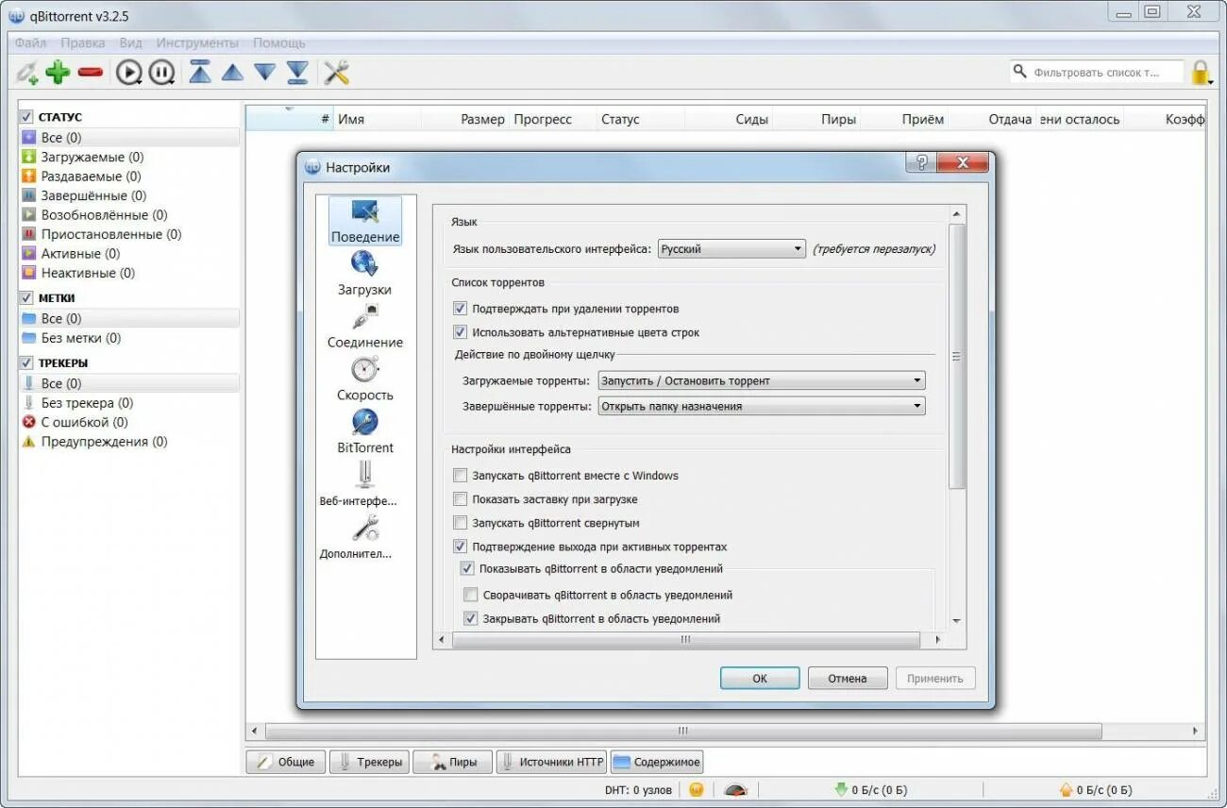Move torrent to bottom of queue icon
Viewport: 1227px width, 808px height.
(x=297, y=72)
